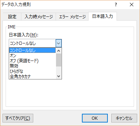Click the list scrollbar up arrow
The height and width of the screenshot is (126, 140).
coord(59,51)
